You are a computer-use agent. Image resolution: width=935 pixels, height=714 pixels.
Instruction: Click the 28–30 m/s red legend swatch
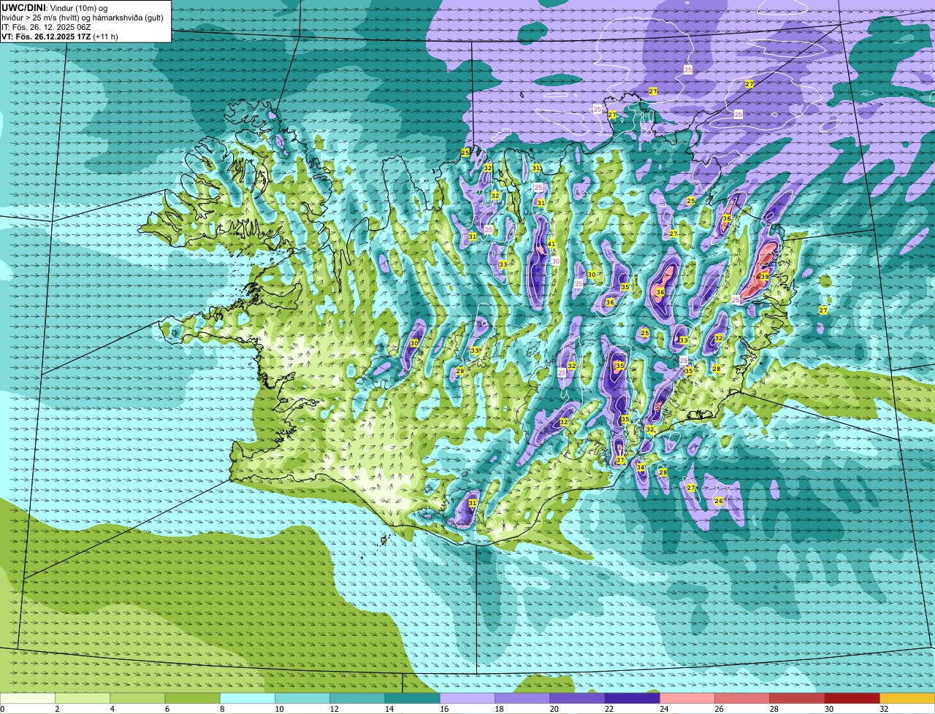point(797,699)
